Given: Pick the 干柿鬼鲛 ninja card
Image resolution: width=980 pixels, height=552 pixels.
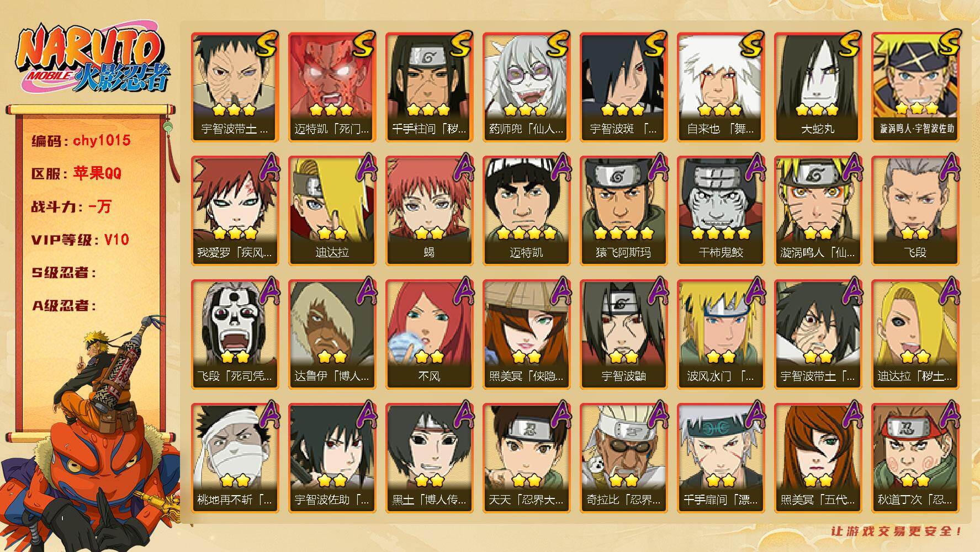Looking at the screenshot, I should pyautogui.click(x=721, y=210).
